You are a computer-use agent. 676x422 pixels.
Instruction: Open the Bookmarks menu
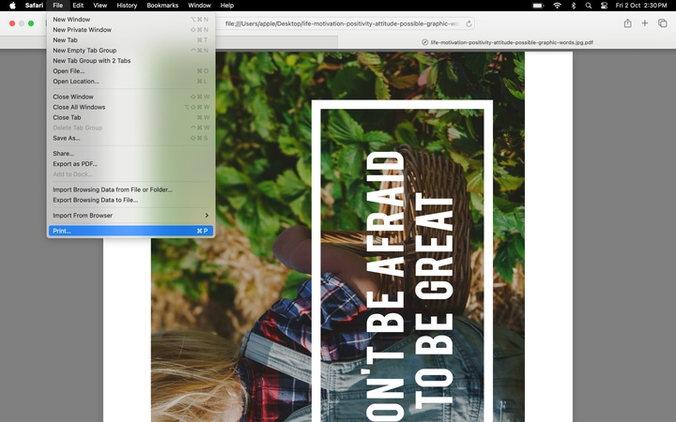162,6
